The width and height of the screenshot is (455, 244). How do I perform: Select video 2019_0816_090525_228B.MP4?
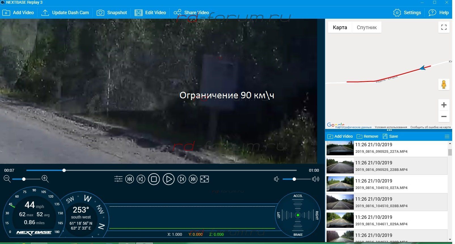(x=386, y=166)
